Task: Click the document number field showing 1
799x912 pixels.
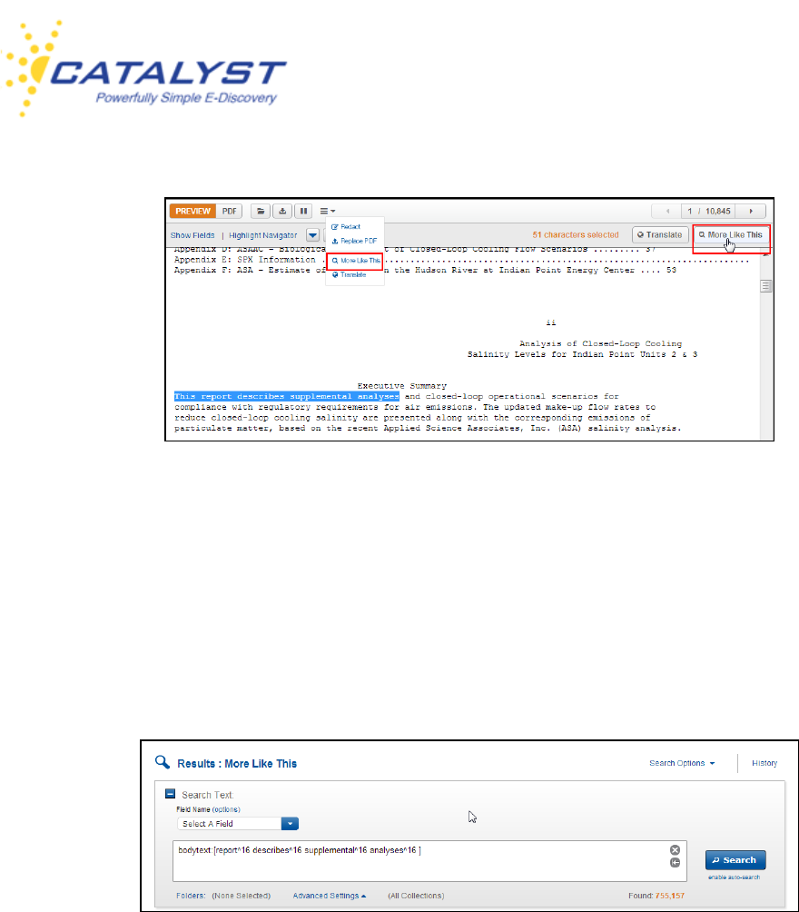Action: pos(690,211)
